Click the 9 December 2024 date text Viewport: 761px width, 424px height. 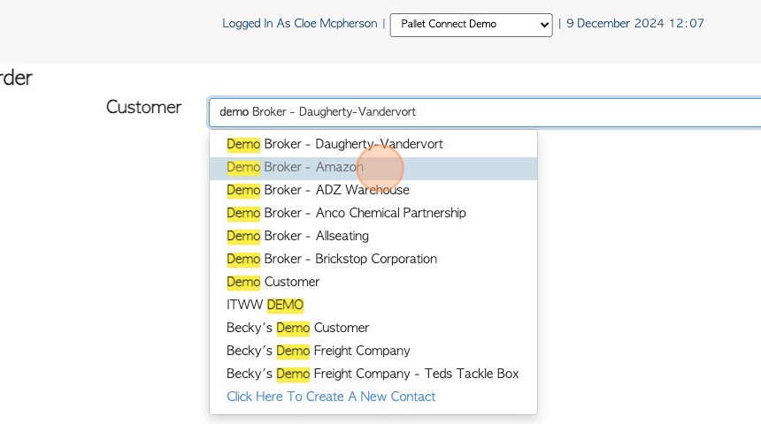click(x=615, y=23)
